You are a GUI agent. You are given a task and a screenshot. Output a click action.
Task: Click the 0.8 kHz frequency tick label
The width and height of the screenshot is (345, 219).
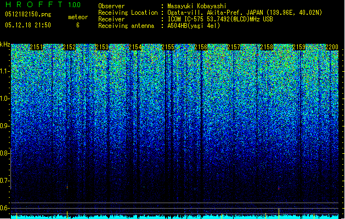click(4, 153)
